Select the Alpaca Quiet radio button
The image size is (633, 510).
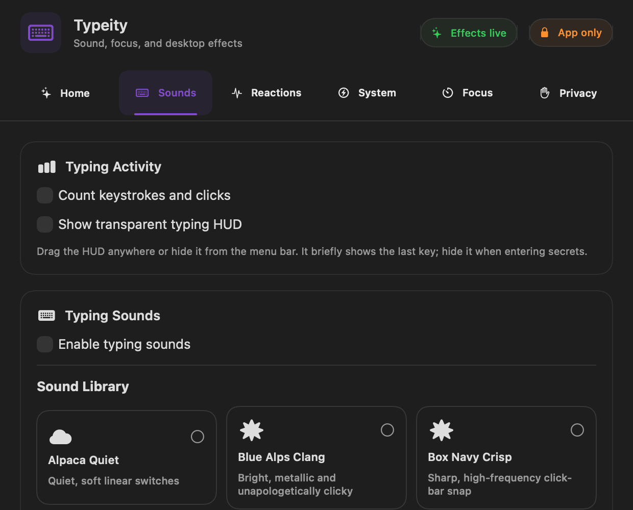(x=198, y=437)
